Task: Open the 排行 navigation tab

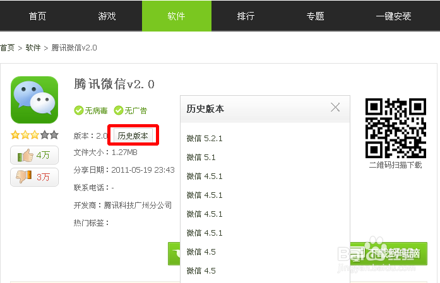Action: coord(246,16)
